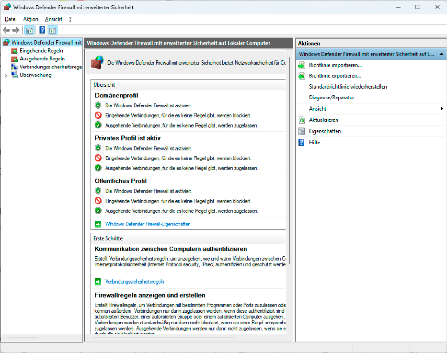The image size is (447, 353).
Task: Click Richtlinie importieren... action
Action: (x=335, y=65)
